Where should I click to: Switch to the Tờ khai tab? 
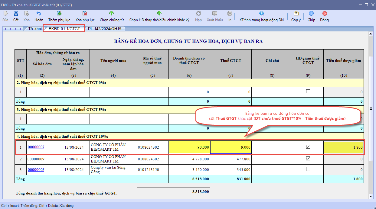[35, 29]
